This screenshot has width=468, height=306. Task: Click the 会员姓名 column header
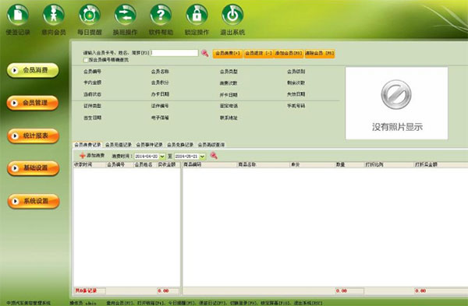(x=145, y=164)
